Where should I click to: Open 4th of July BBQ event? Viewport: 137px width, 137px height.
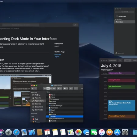(121, 105)
